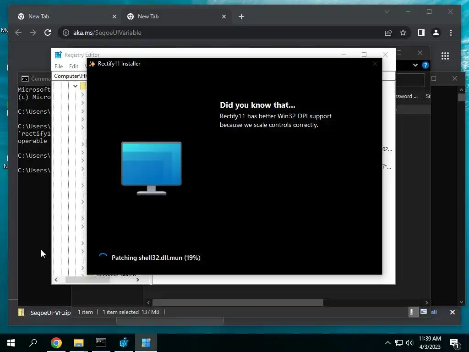Bookmark this tab with the star icon

point(403,33)
